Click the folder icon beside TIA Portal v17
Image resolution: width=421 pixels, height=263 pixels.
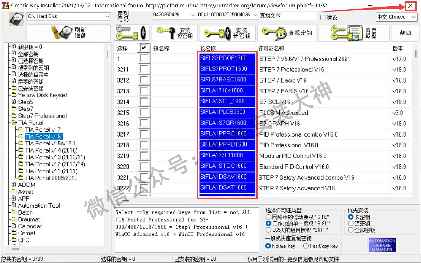tap(21, 129)
